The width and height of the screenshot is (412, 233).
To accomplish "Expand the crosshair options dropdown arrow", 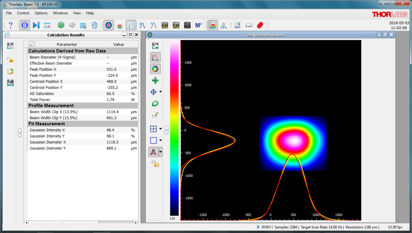I will (x=161, y=92).
